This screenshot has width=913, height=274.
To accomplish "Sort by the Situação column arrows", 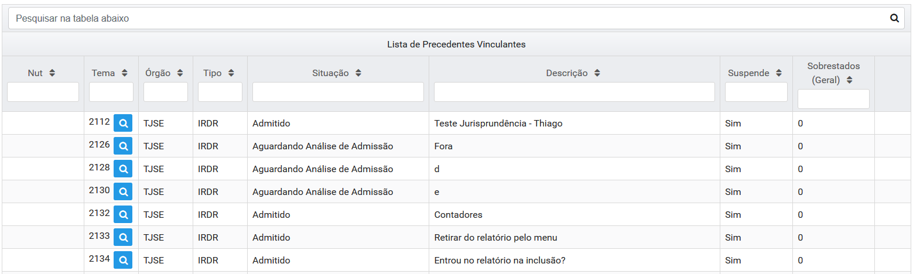I will tap(358, 73).
